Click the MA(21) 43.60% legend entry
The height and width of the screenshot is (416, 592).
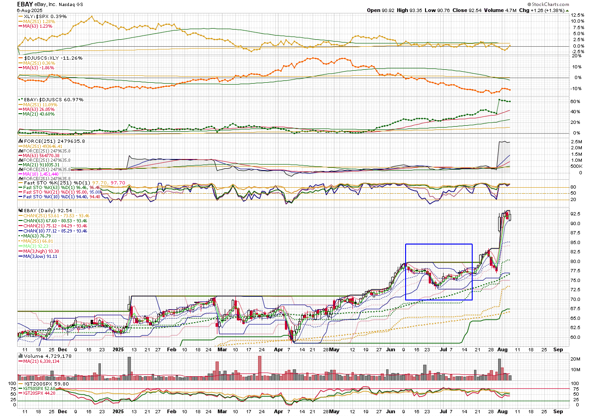coord(36,114)
